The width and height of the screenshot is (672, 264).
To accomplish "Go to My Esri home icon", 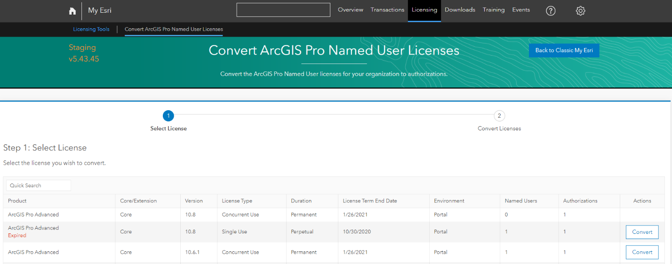I will (72, 11).
